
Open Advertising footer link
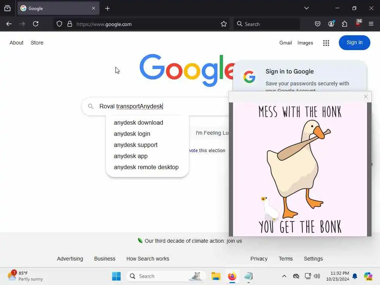(70, 259)
